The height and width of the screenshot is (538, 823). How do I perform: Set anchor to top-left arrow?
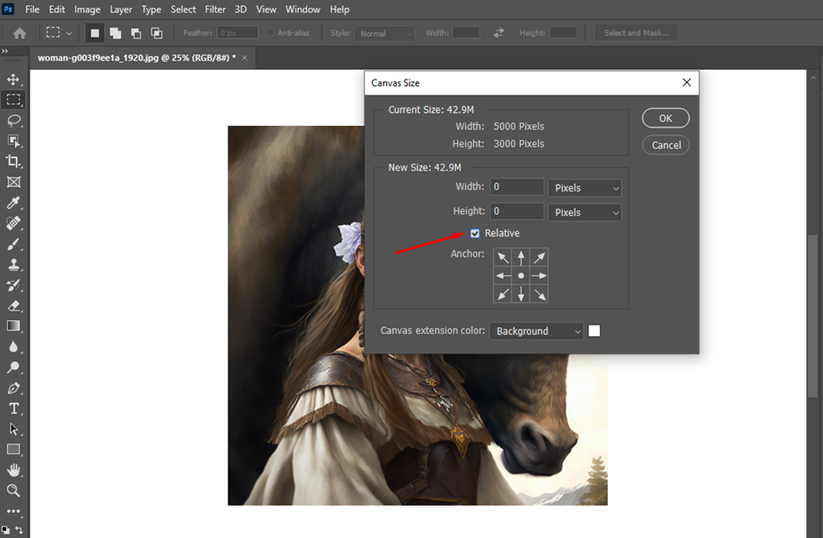pyautogui.click(x=503, y=257)
